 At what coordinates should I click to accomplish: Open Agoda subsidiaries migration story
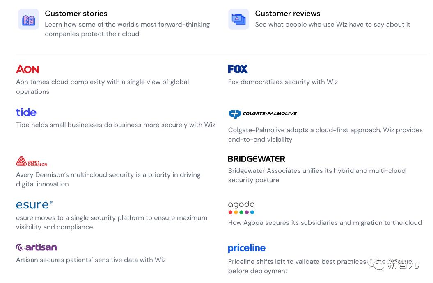[325, 223]
